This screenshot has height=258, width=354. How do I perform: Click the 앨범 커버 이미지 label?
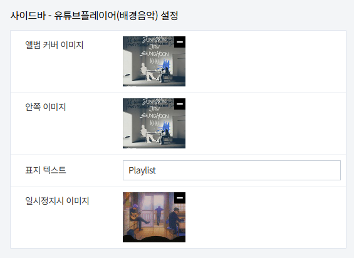[x=54, y=44]
